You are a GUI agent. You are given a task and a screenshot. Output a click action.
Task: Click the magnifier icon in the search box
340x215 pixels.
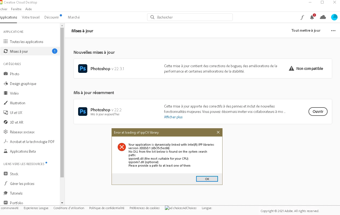click(152, 17)
